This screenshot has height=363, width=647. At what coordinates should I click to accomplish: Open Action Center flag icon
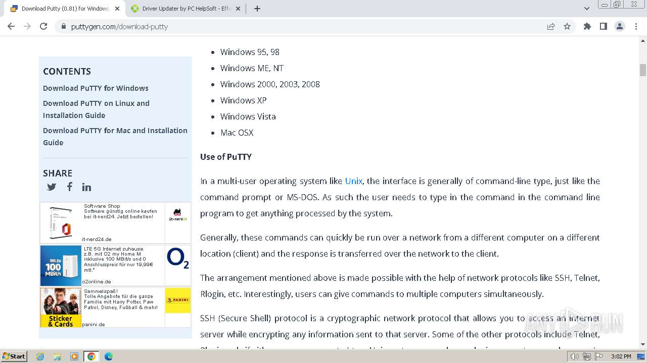pos(599,356)
